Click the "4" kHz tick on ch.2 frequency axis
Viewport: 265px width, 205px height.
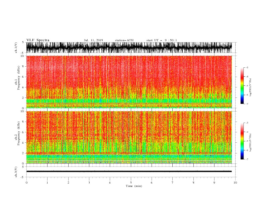(24, 143)
